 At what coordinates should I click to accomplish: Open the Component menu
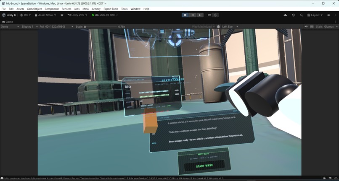52,9
